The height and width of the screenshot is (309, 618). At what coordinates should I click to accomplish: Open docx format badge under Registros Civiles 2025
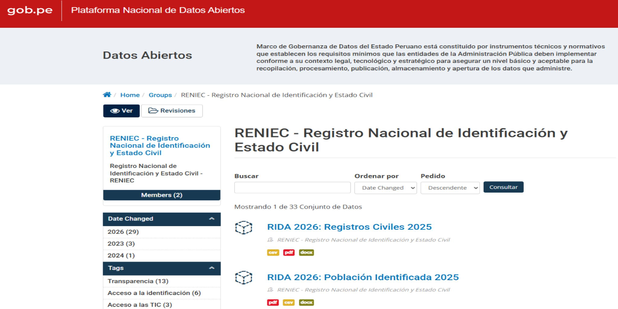(x=306, y=252)
